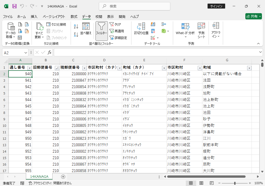Screen dimensions: 265x186
Task: Switch to the 表示 tab
Action: pos(110,17)
